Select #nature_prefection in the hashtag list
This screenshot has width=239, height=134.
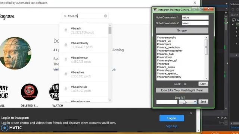168,47
